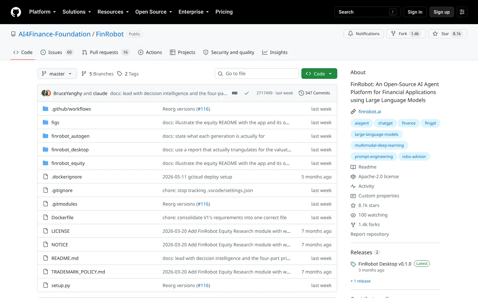478x298 pixels.
Task: Click the Go to file input
Action: 257,74
